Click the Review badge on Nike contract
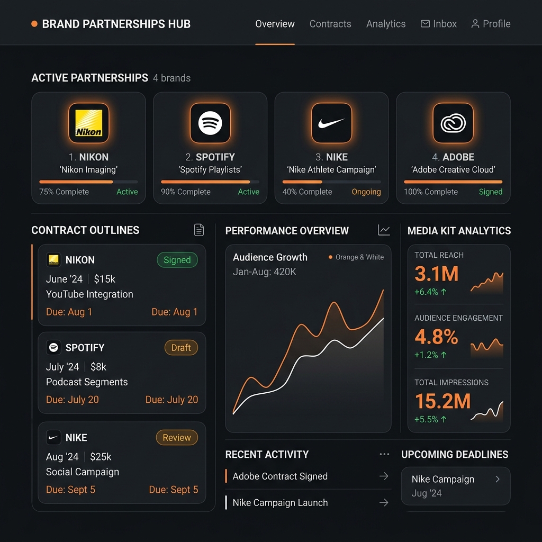 (x=177, y=437)
